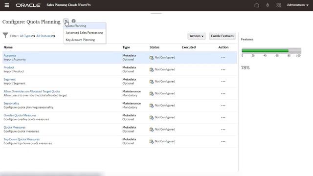Open the Segment link
Screen dimensions: 313x176
click(9, 79)
